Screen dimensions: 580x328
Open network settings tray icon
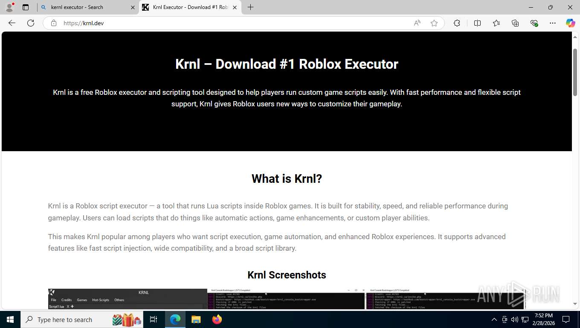525,319
